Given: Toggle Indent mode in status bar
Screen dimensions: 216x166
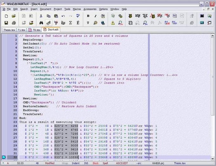Looking at the screenshot, I should point(76,163).
